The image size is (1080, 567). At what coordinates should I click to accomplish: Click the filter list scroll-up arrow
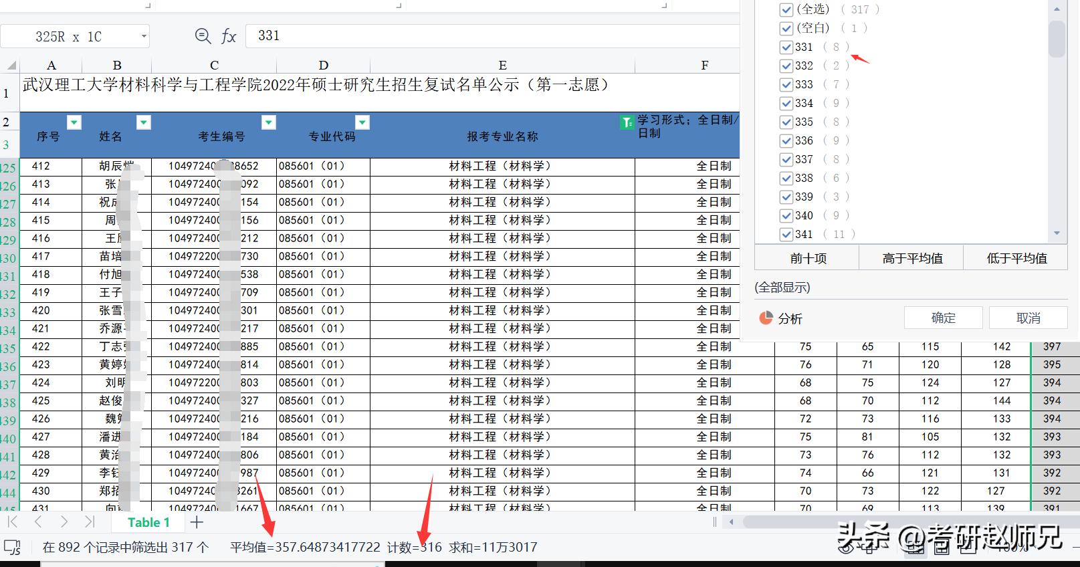pyautogui.click(x=1057, y=9)
